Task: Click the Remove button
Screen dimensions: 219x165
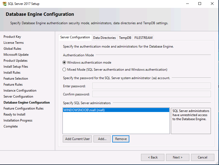Action: pyautogui.click(x=121, y=139)
